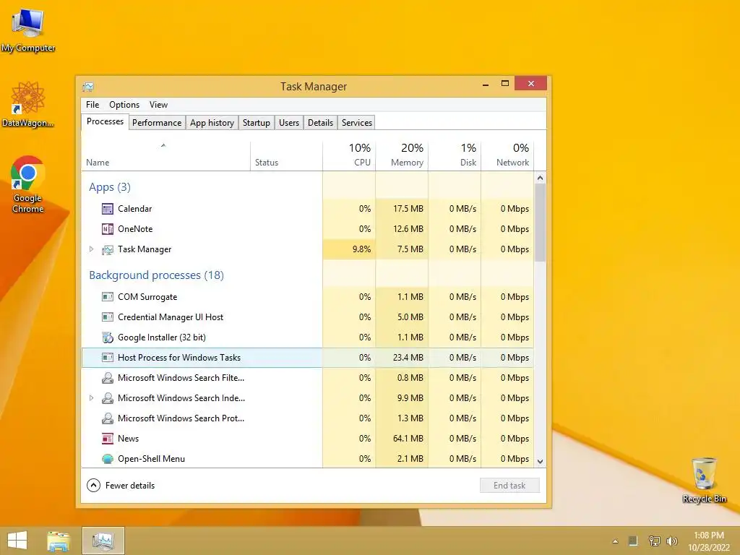Switch to the Performance tab
The image size is (740, 555).
[157, 123]
